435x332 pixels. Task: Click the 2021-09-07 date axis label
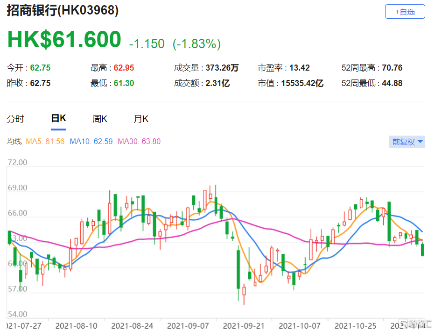[188, 326]
